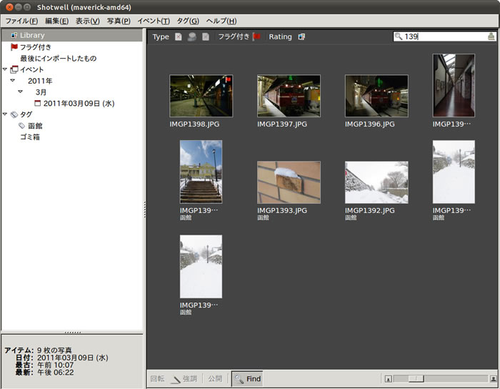Select フラグ付き in the sidebar

tap(36, 47)
